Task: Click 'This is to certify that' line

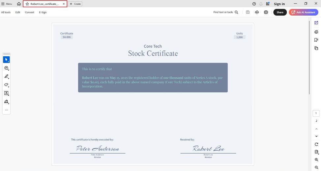Action: [x=97, y=69]
